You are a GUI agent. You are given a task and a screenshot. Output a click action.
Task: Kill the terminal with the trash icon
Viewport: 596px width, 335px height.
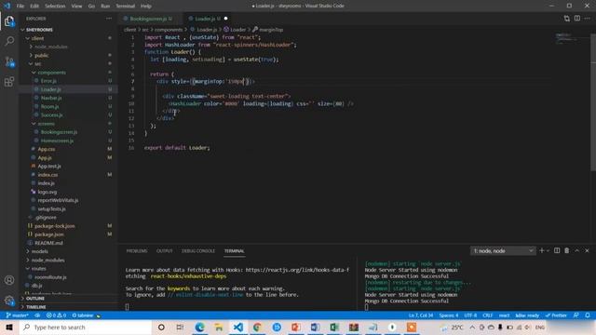click(x=567, y=250)
